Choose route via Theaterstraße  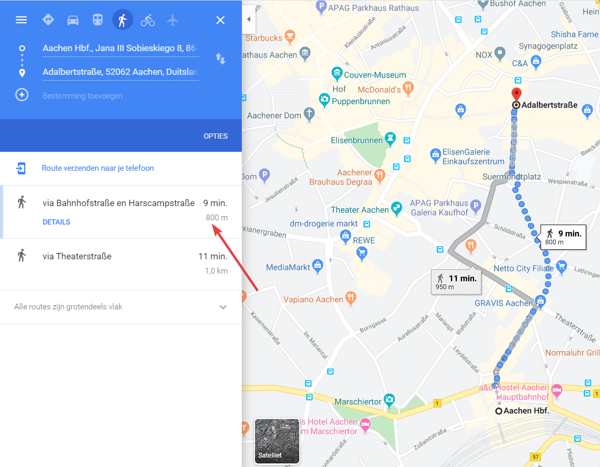click(121, 264)
